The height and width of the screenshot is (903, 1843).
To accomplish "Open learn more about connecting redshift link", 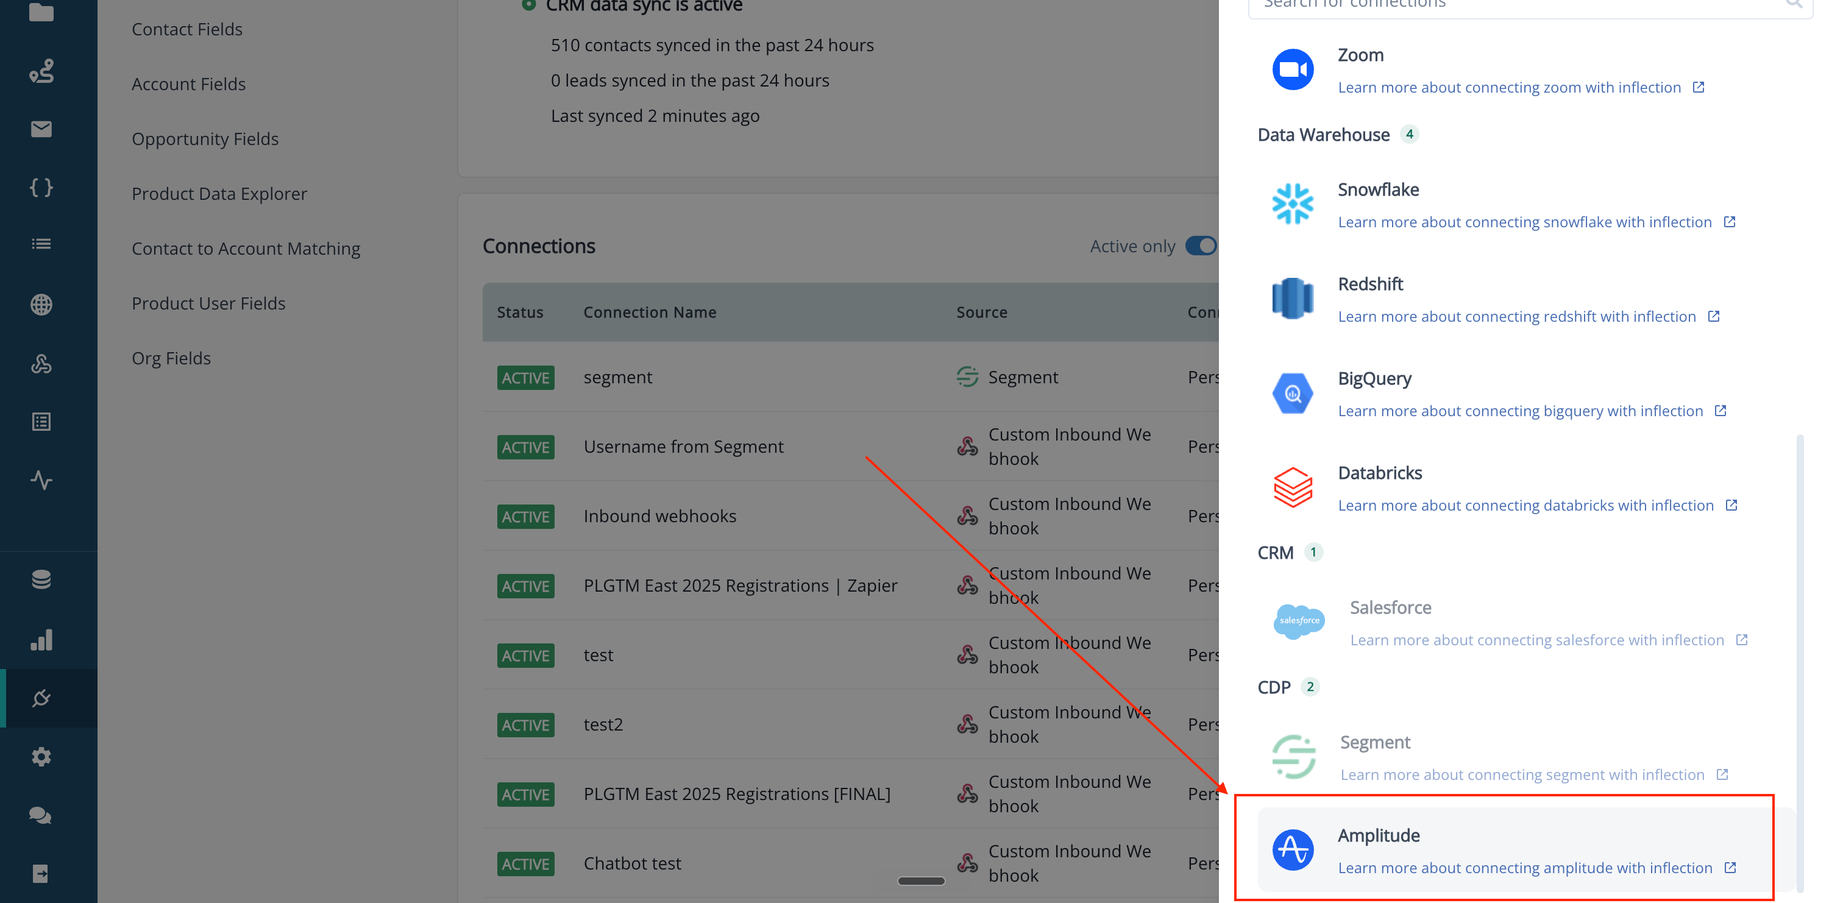I will click(x=1518, y=316).
